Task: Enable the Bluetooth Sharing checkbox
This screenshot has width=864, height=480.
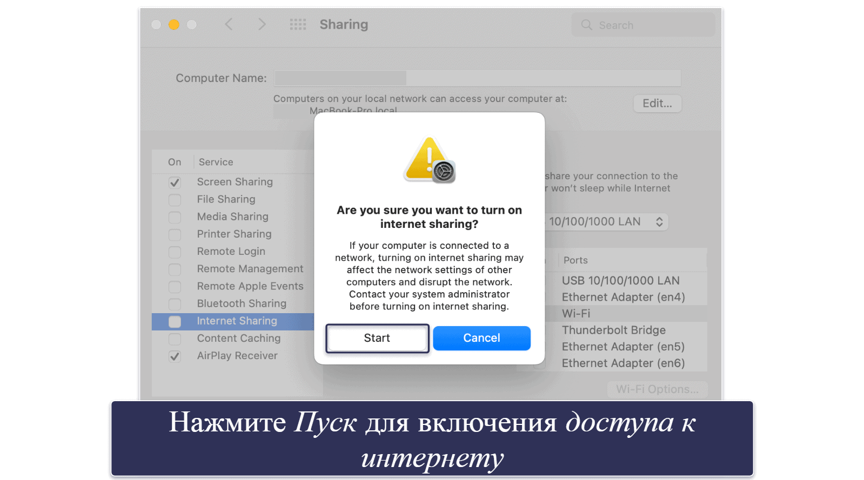Action: (x=175, y=304)
